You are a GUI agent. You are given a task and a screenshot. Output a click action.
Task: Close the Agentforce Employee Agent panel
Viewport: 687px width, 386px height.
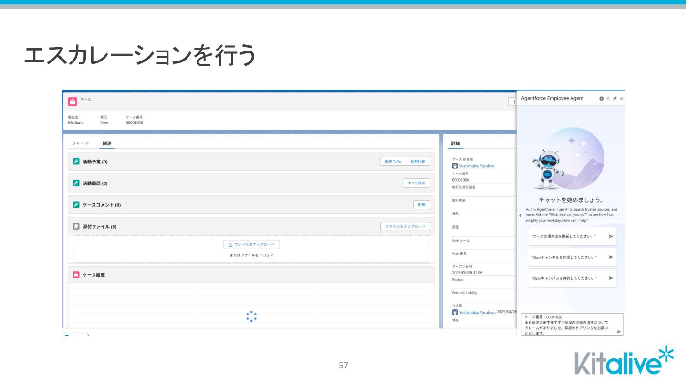click(621, 98)
